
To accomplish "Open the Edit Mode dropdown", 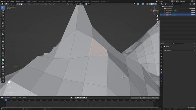I will (10, 4).
